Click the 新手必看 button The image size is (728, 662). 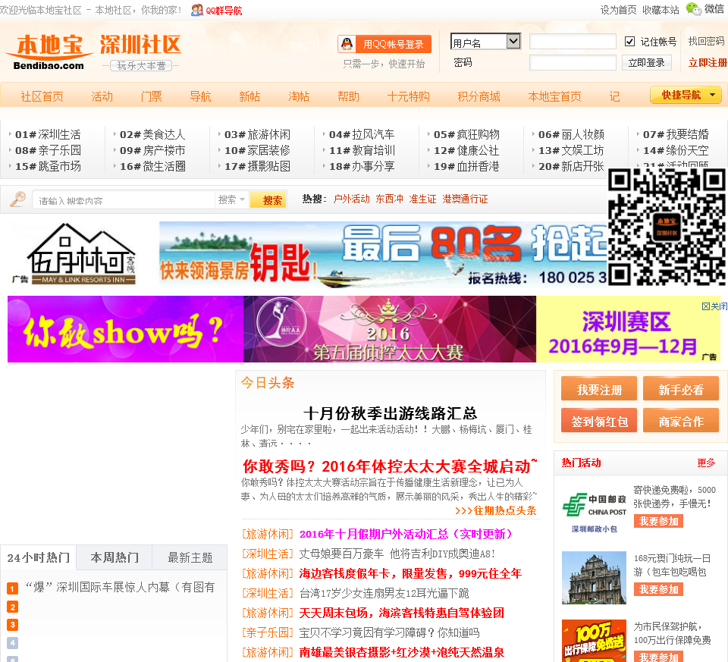tap(681, 389)
